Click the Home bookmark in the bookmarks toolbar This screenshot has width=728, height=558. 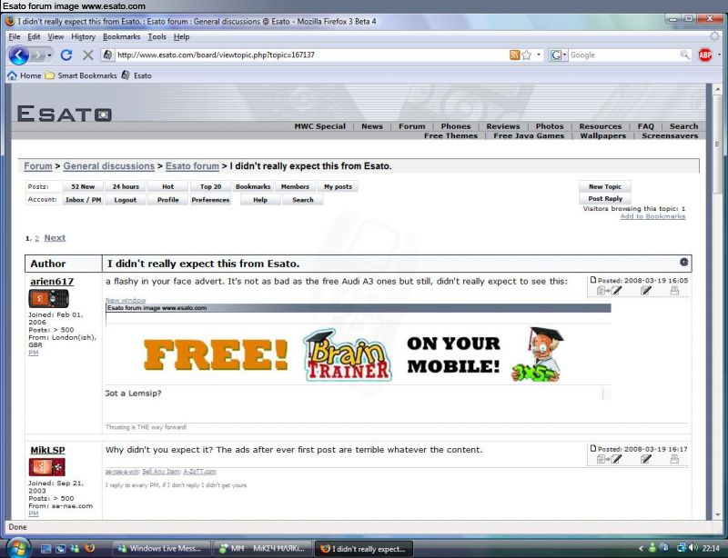[x=25, y=75]
